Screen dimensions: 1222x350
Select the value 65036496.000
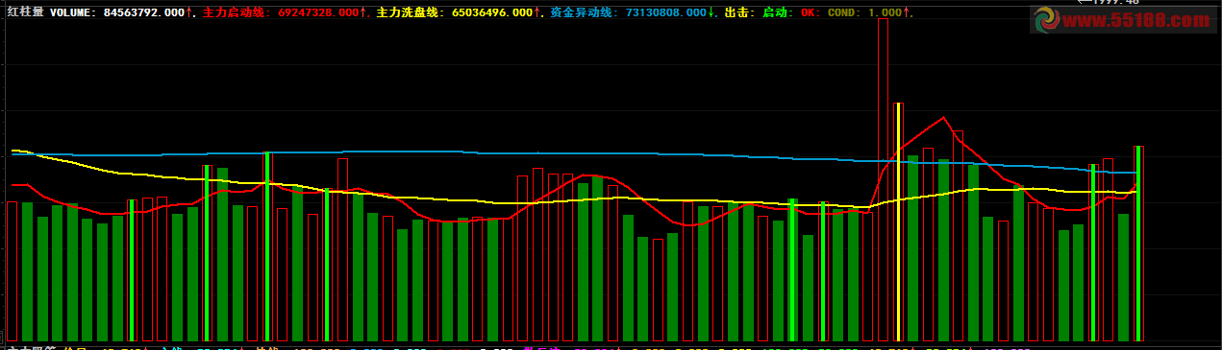click(492, 12)
